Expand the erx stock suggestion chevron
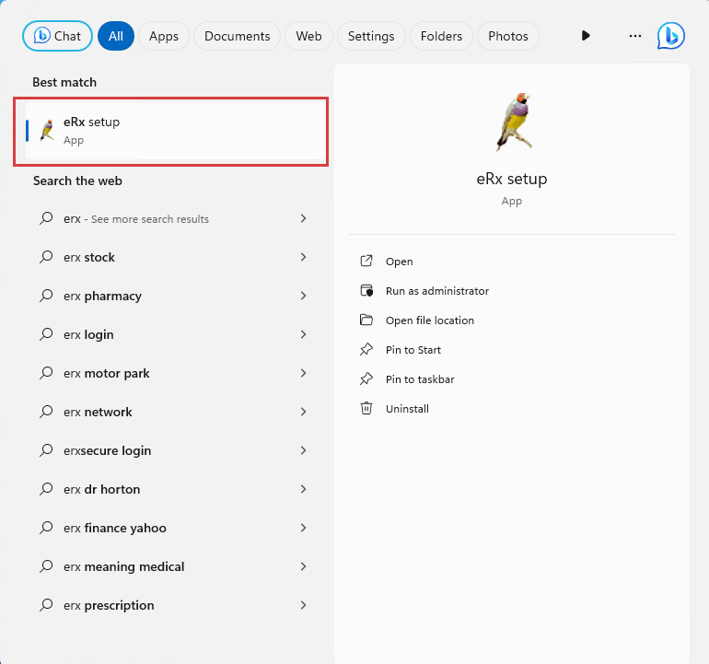The width and height of the screenshot is (709, 664). 303,257
